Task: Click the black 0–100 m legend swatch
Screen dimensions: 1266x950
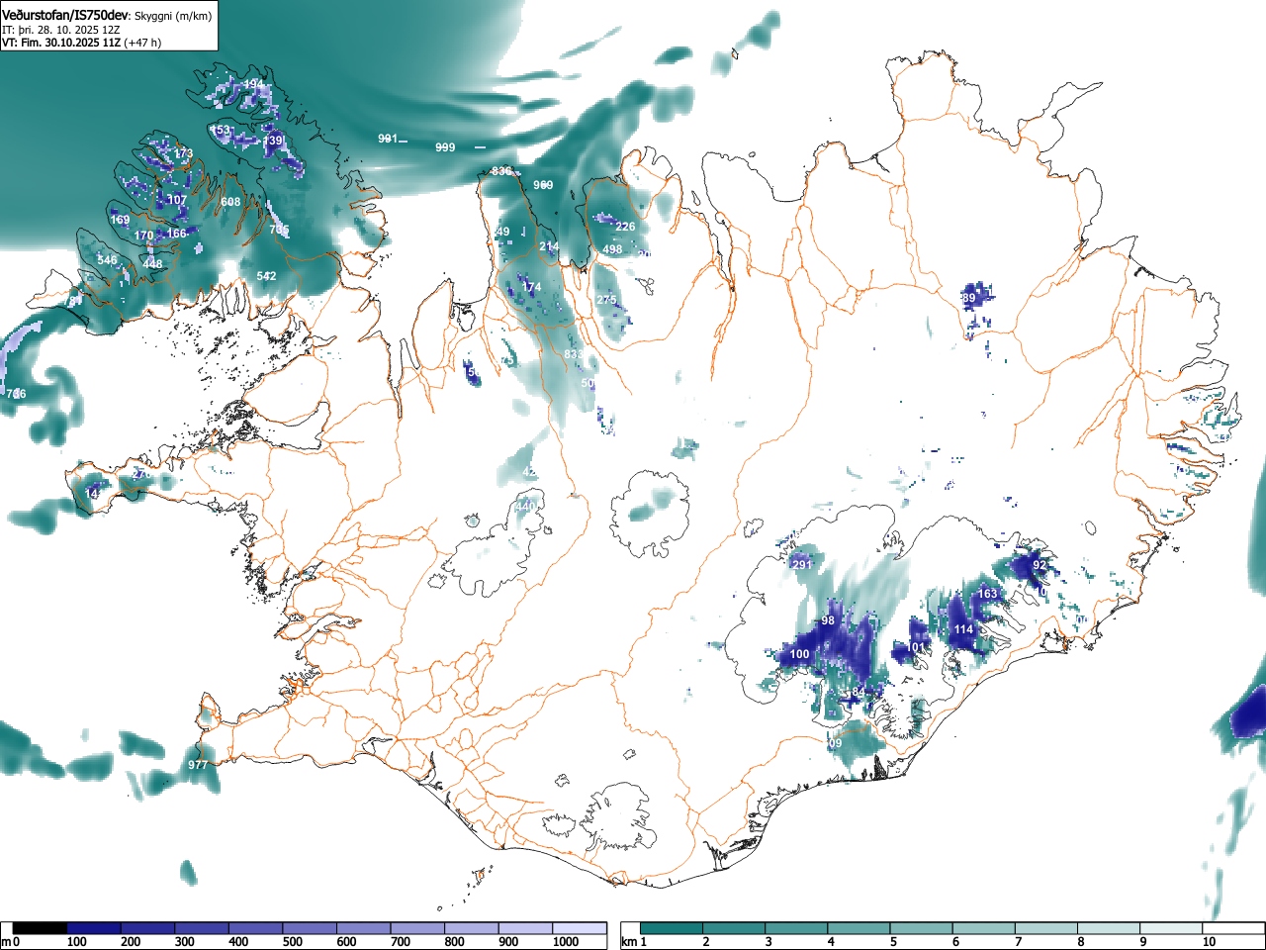Action: [41, 928]
